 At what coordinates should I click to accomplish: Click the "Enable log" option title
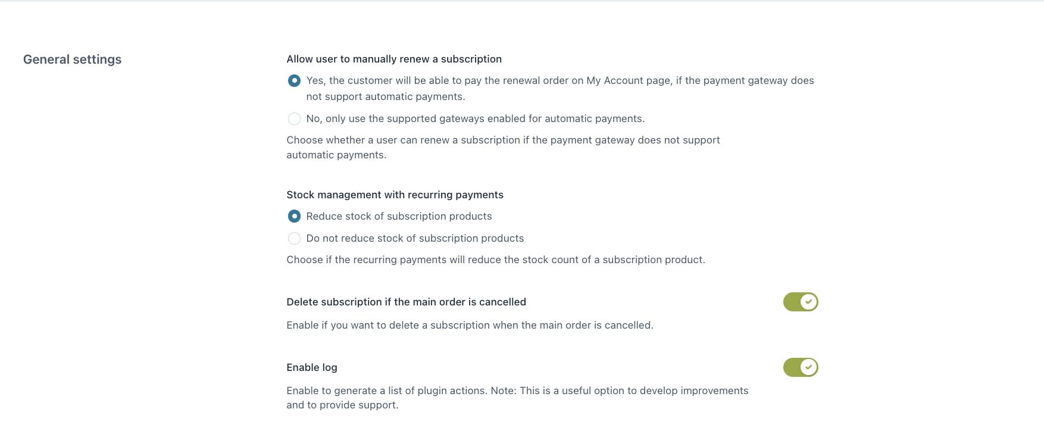(x=311, y=367)
